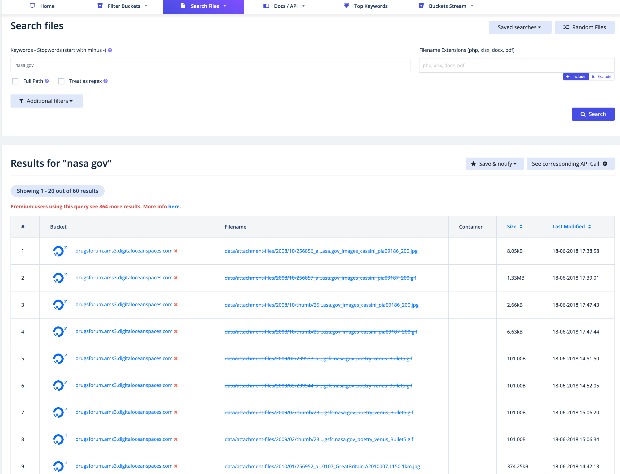Open the cassini_pia09187_200.gif file link in row 2

tap(320, 278)
